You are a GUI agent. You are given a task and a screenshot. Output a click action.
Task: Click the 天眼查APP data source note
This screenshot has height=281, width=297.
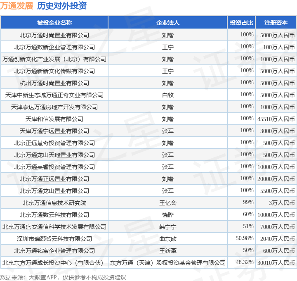pos(63,277)
